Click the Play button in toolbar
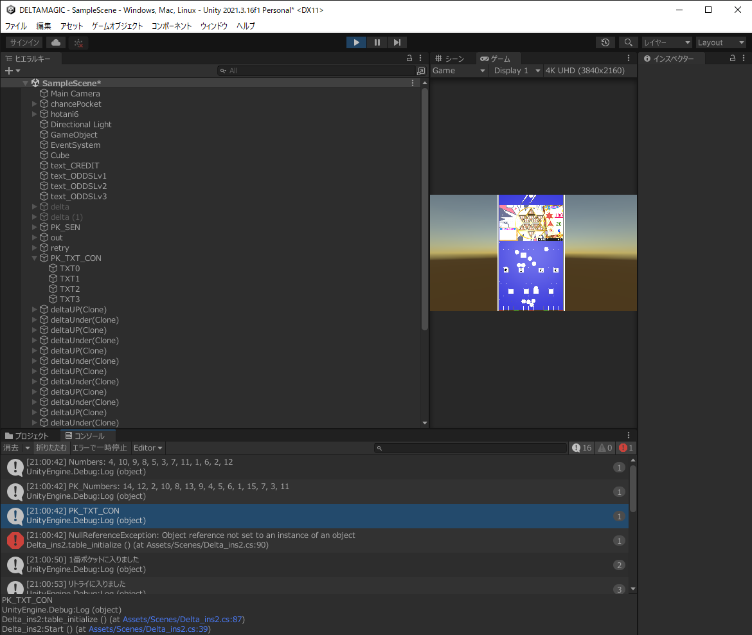 coord(356,42)
